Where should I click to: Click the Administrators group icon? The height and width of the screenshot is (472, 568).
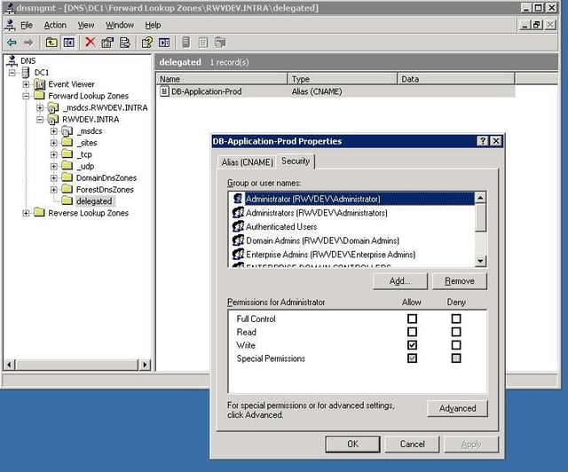click(x=238, y=212)
